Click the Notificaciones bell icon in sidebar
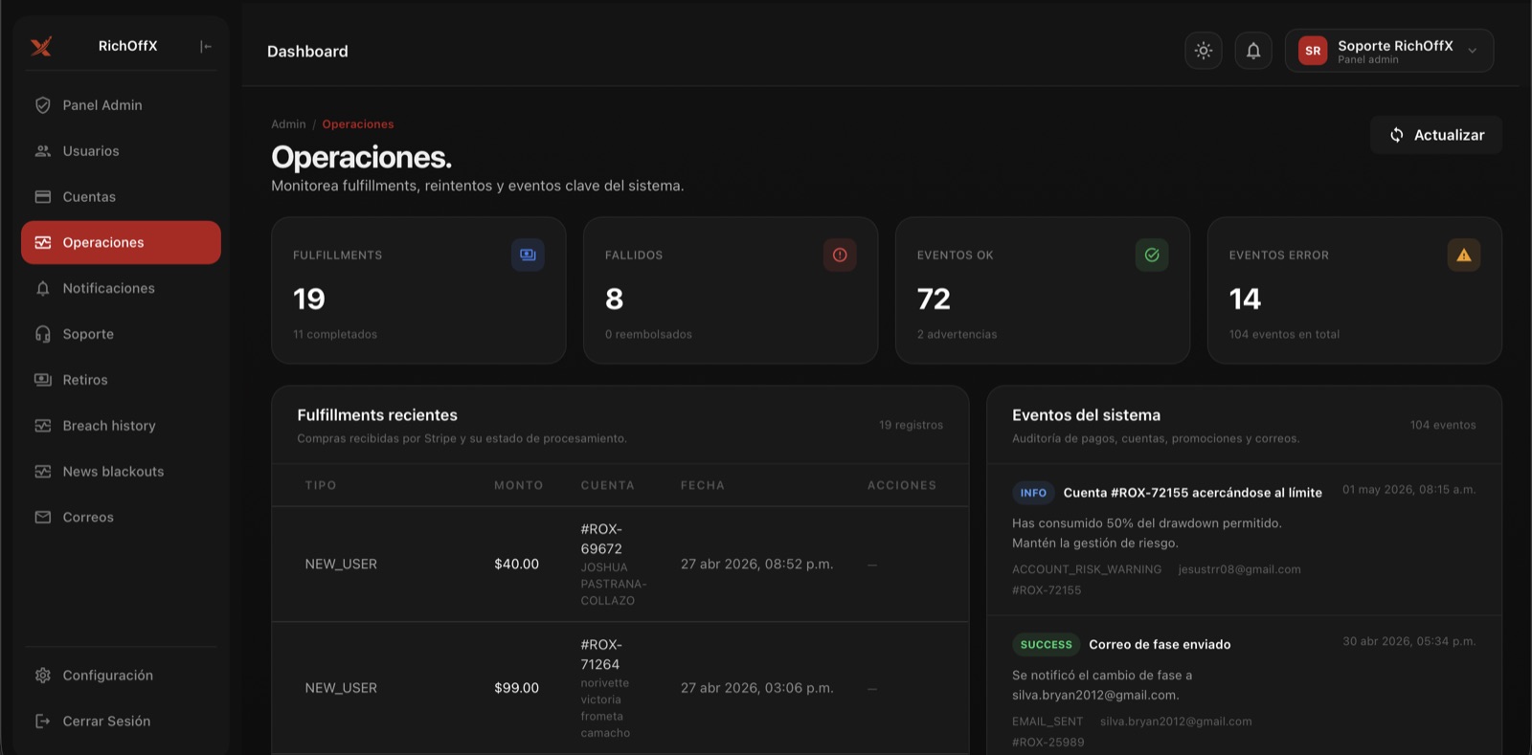 pos(42,288)
